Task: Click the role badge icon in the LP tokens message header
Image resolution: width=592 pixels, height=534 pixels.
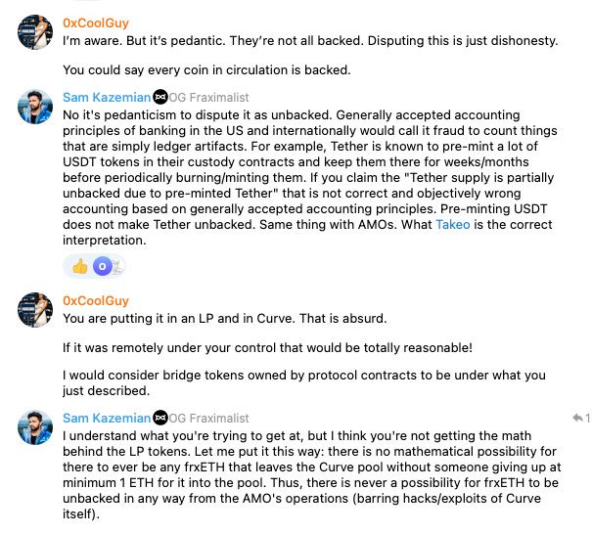Action: 160,418
